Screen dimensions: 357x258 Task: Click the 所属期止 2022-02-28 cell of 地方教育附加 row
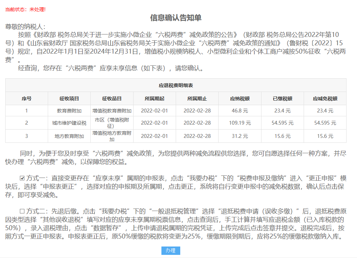click(197, 136)
